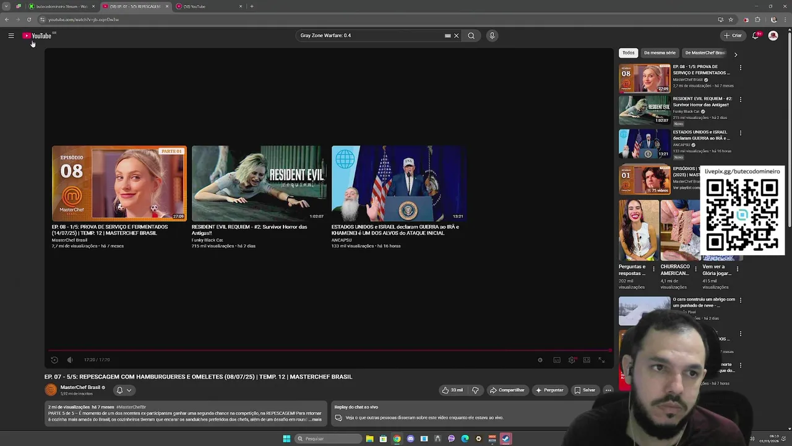This screenshot has height=446, width=792.
Task: Open the YouTube hamburger guide menu
Action: [11, 36]
